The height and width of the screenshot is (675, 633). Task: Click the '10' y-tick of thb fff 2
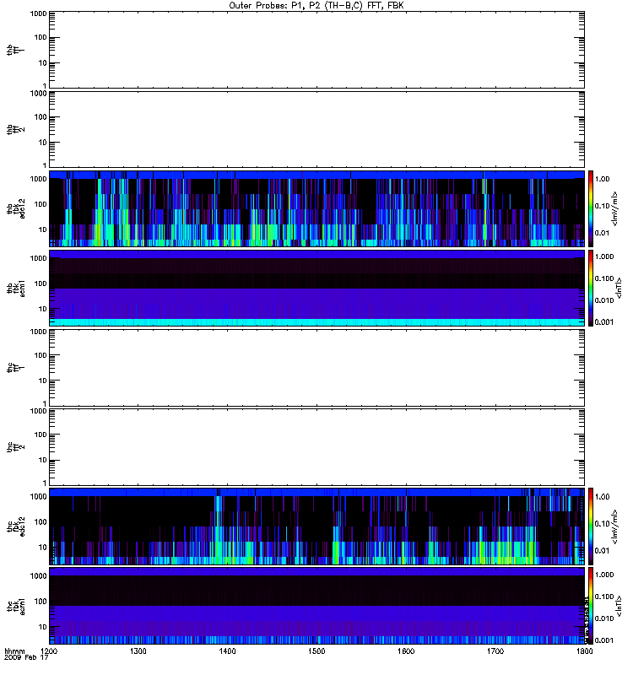[43, 142]
